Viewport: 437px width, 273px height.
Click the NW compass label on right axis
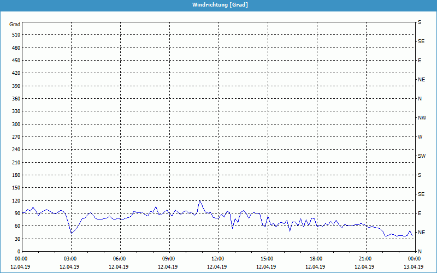(422, 118)
